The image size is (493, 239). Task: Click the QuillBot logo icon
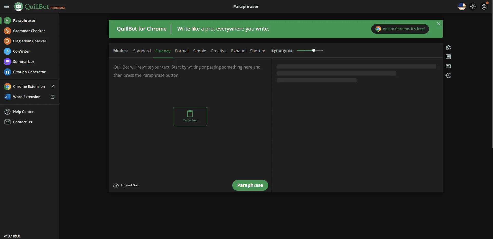[18, 6]
